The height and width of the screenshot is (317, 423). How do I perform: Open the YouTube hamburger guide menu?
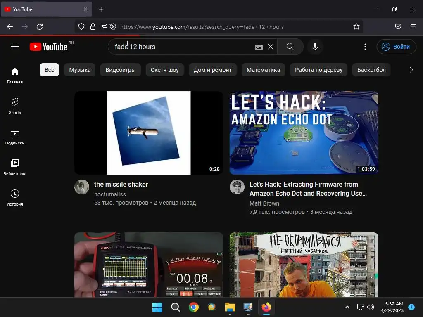(15, 47)
